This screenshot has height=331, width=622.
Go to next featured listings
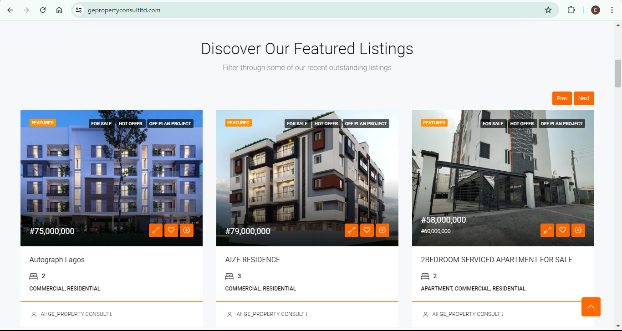coord(584,98)
